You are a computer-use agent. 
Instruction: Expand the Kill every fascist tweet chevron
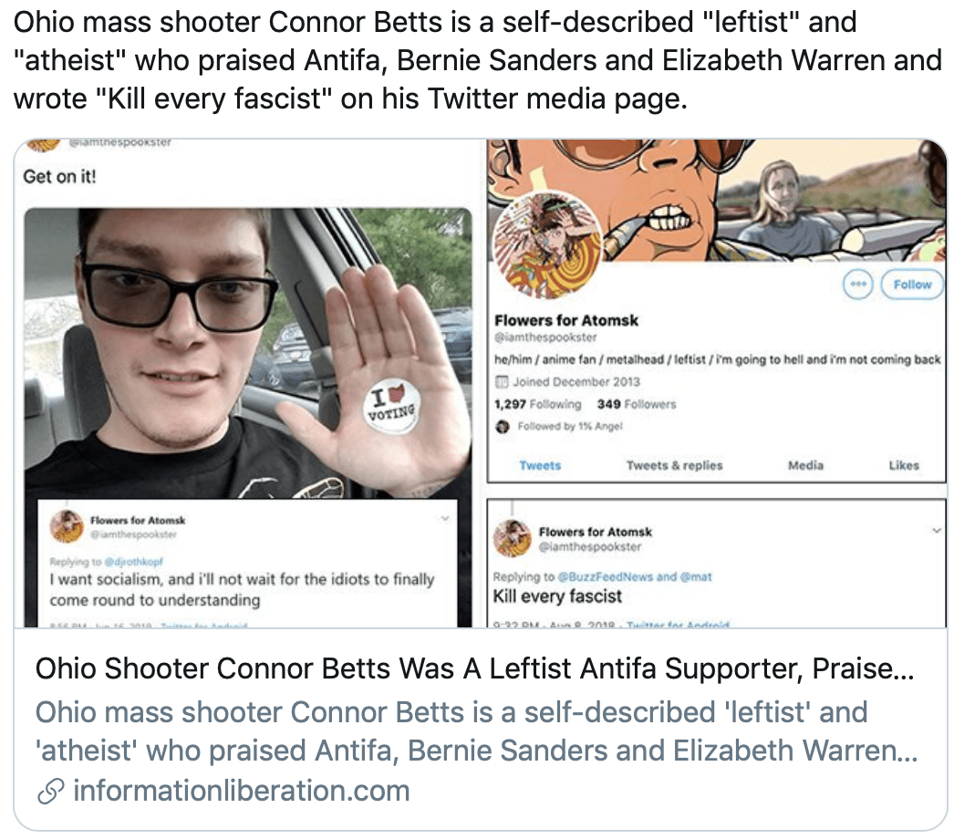coord(937,531)
